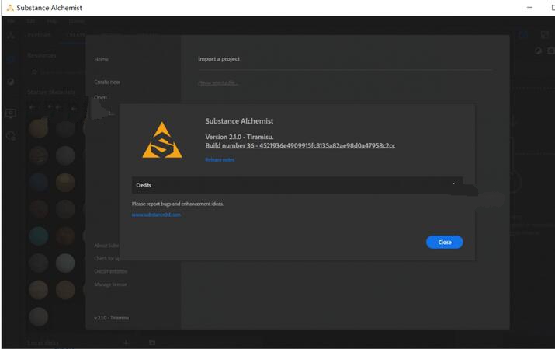This screenshot has width=555, height=349.
Task: Click the Starter Materials heading
Action: point(51,92)
